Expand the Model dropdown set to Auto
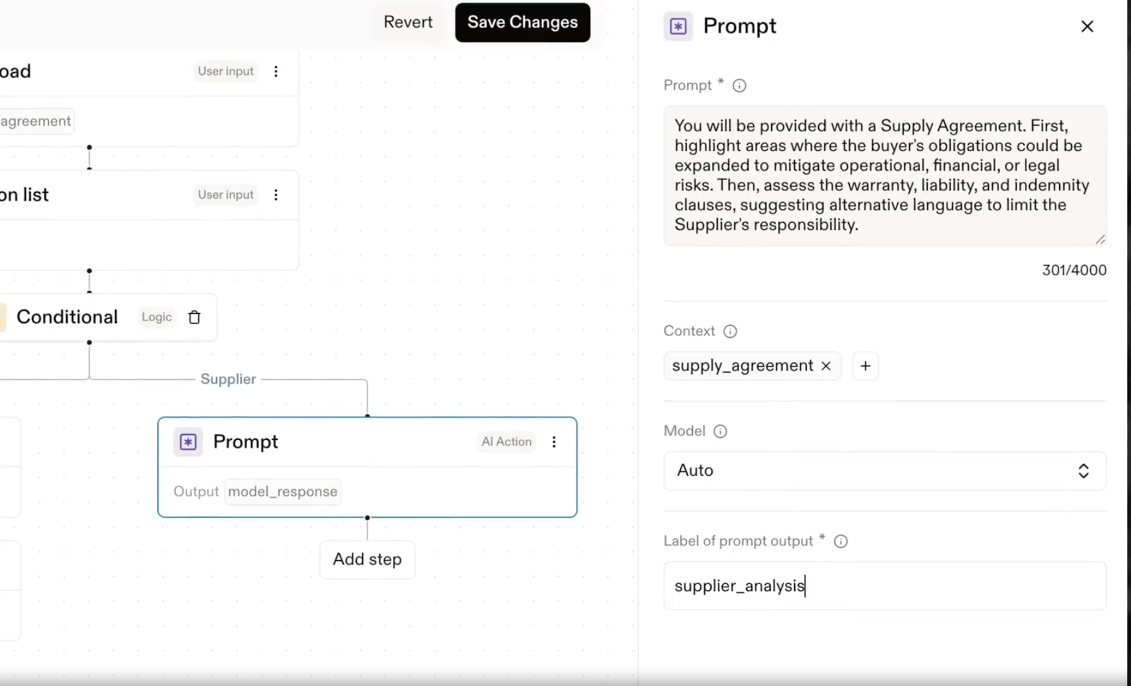This screenshot has height=686, width=1131. coord(884,471)
